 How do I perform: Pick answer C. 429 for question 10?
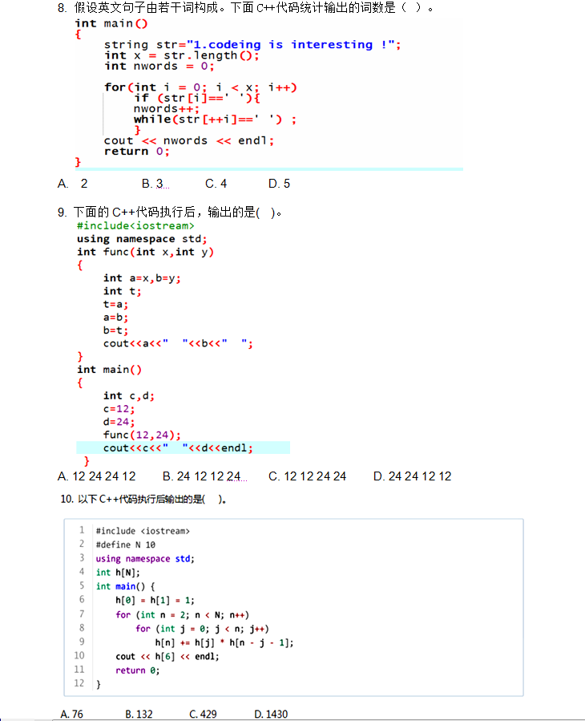point(203,714)
